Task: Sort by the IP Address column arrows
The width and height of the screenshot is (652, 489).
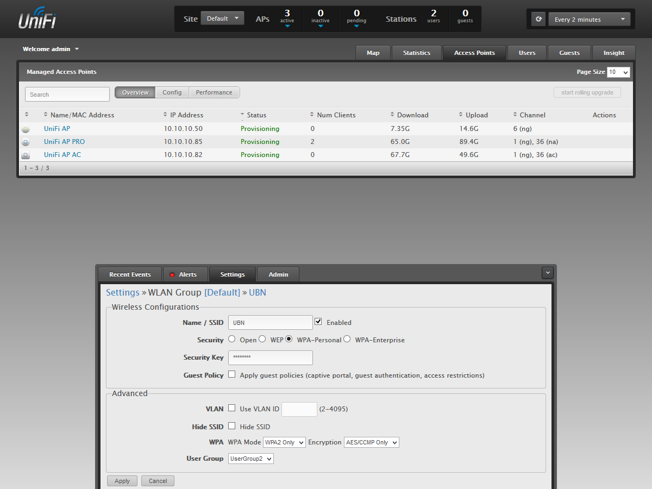Action: pos(165,115)
